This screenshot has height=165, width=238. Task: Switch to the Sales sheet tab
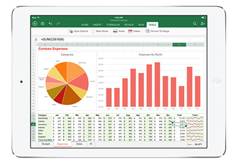[79, 144]
